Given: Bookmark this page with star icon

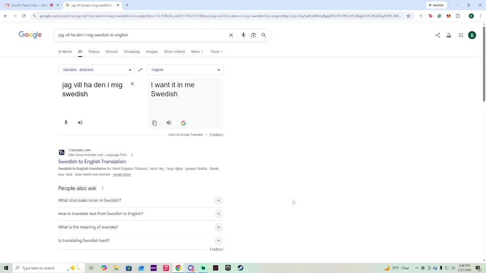Looking at the screenshot, I should (409, 16).
